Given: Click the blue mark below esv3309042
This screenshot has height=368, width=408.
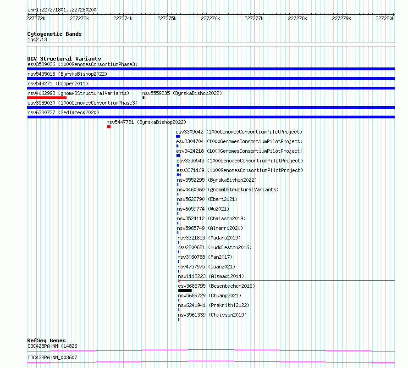Looking at the screenshot, I should [178, 136].
